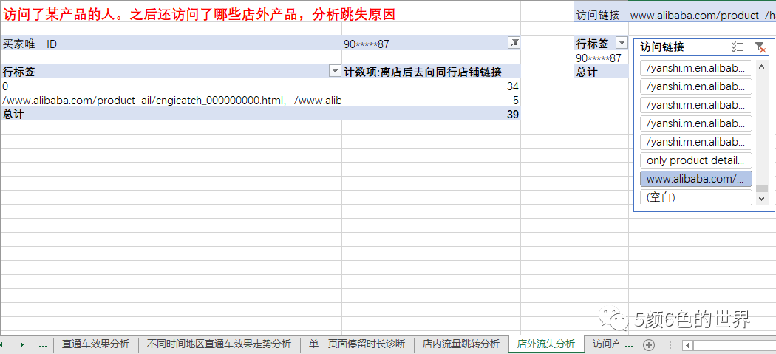Select the 访问链接 label cell at top right
The width and height of the screenshot is (776, 354).
click(602, 15)
